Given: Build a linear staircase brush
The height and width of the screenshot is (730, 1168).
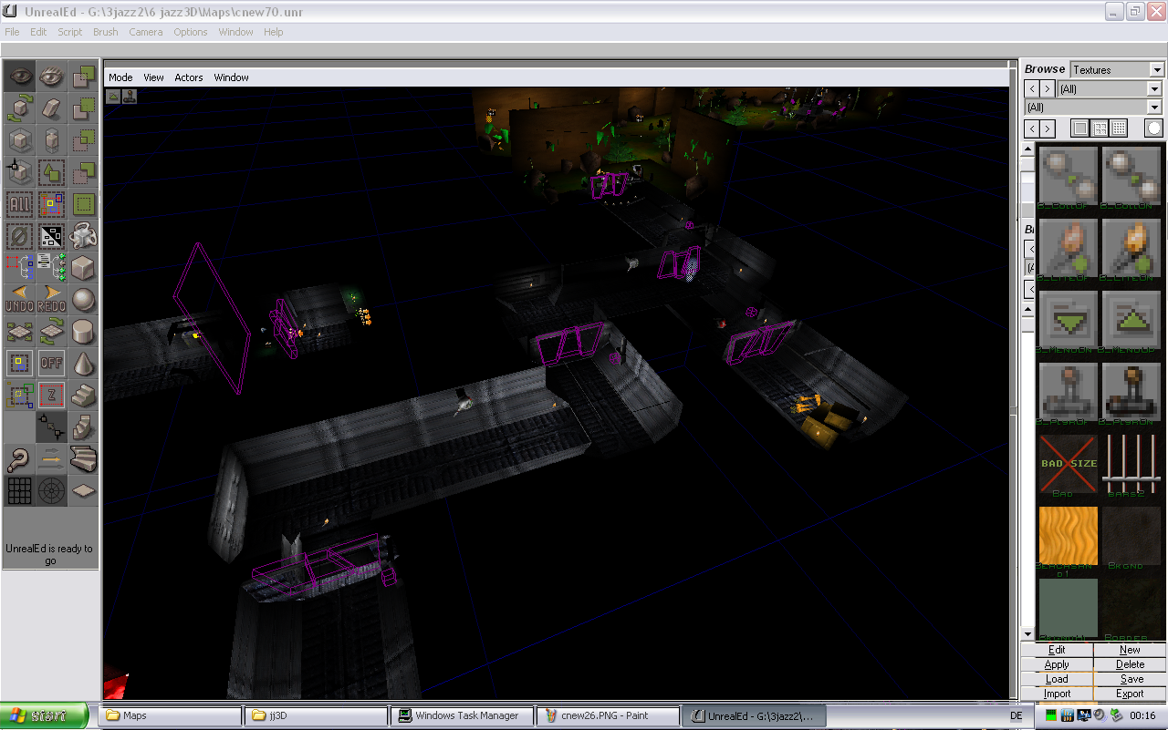Looking at the screenshot, I should coord(83,396).
